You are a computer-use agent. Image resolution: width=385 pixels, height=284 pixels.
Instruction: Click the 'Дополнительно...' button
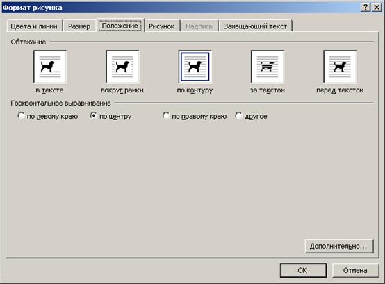pos(339,246)
